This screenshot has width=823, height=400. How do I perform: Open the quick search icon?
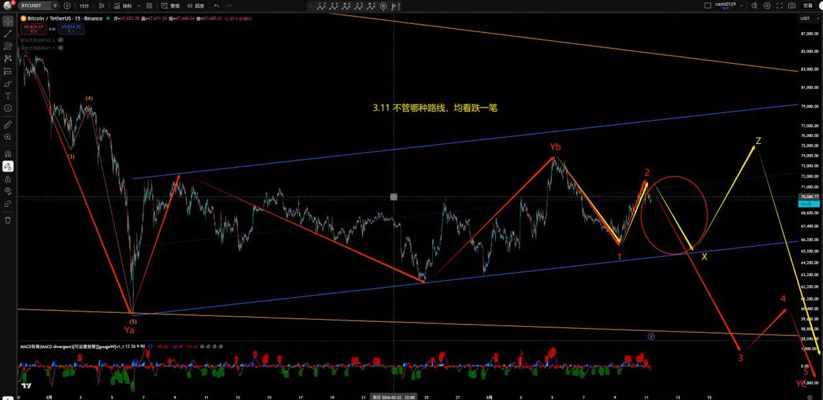[x=754, y=5]
